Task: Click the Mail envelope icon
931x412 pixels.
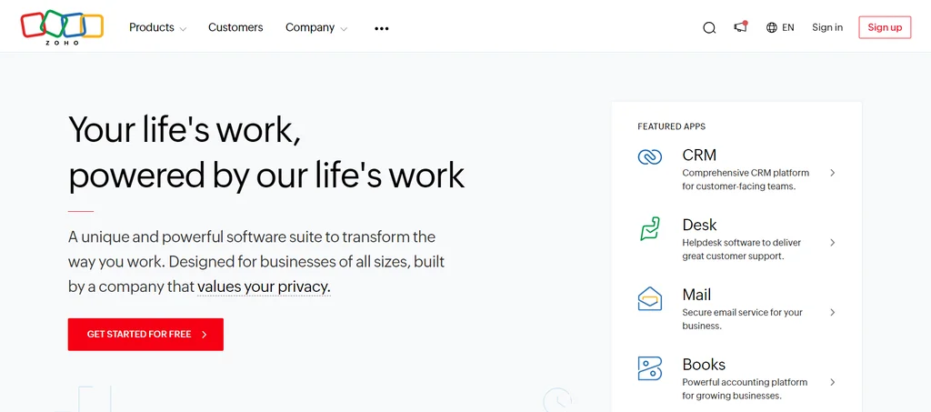Action: click(650, 298)
